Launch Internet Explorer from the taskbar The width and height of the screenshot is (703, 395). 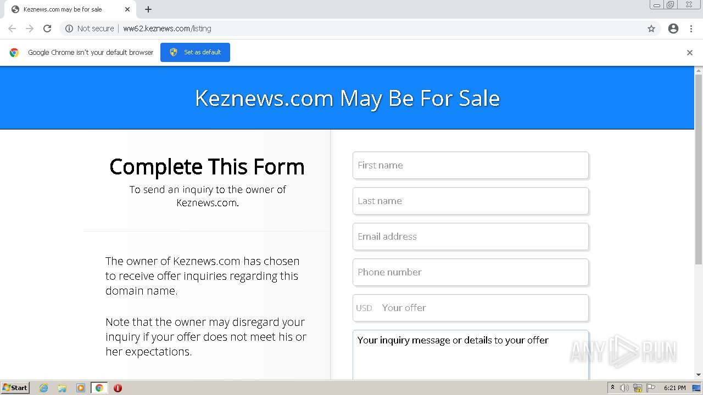(x=44, y=388)
